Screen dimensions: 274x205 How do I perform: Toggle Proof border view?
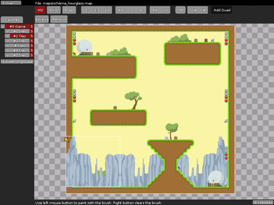(x=69, y=10)
